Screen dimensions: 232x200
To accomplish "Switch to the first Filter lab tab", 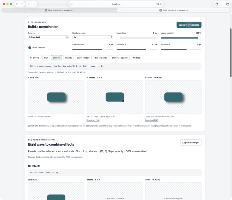I will [x=59, y=10].
